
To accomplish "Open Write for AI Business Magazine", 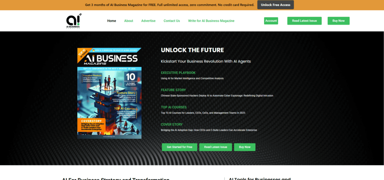I will click(211, 21).
